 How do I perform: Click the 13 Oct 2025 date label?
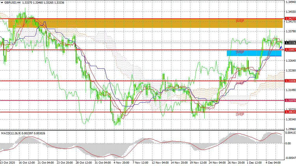tap(7, 163)
